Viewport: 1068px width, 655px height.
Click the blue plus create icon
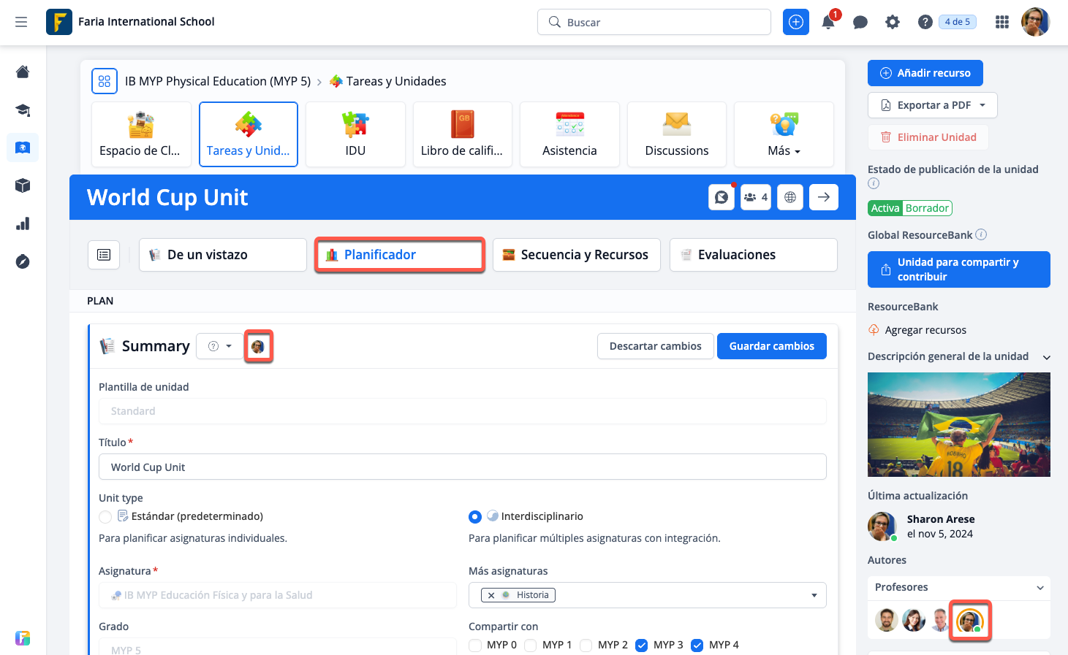pos(796,22)
